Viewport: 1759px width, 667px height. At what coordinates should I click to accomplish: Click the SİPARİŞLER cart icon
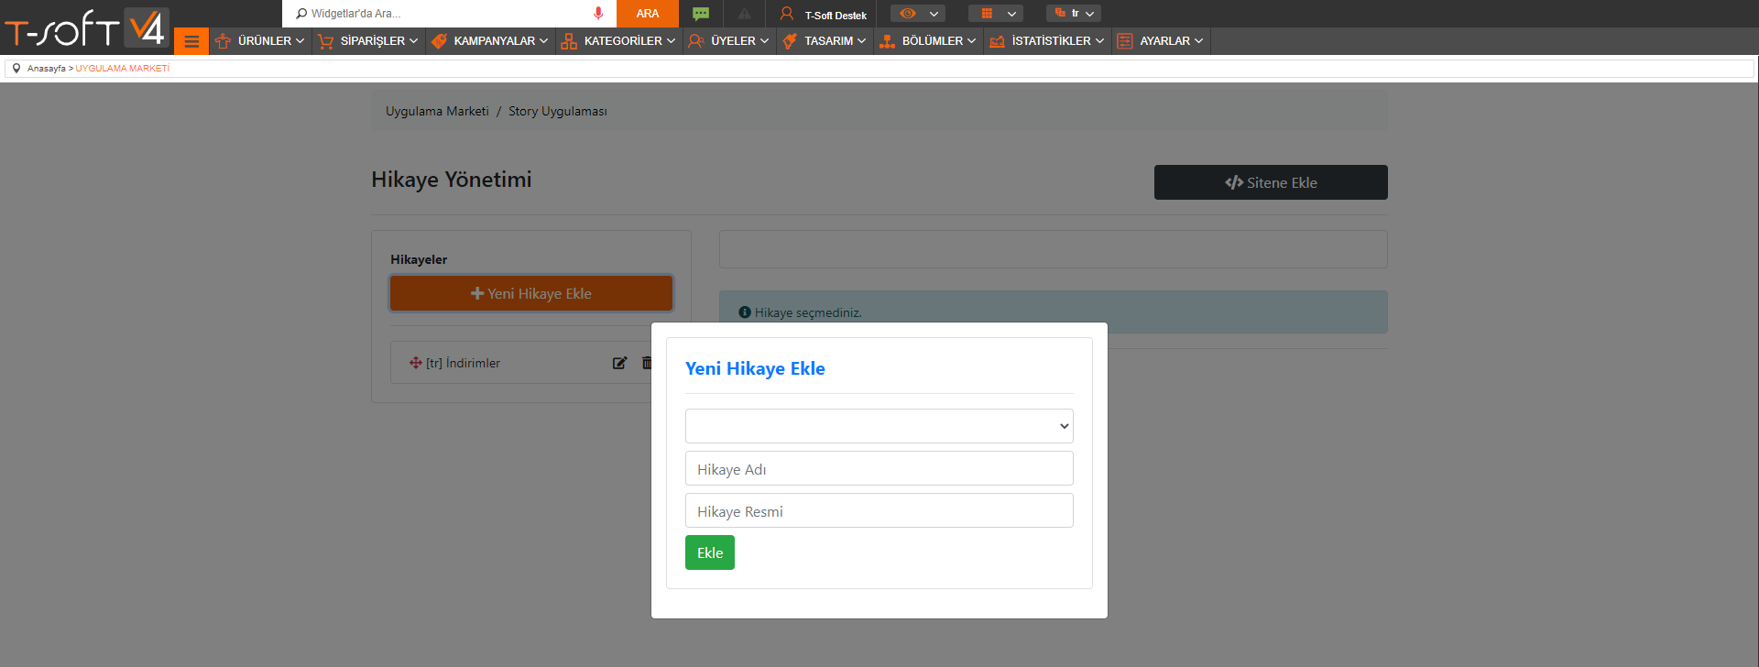coord(325,41)
